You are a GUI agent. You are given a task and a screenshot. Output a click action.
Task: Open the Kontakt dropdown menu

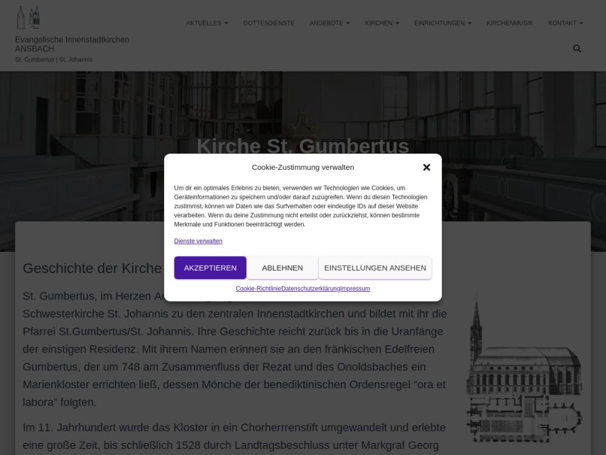(x=565, y=23)
